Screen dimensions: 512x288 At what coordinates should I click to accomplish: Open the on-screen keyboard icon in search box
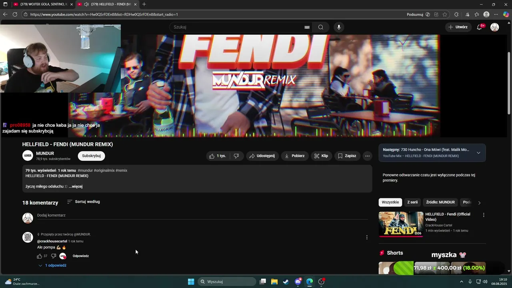click(x=307, y=27)
